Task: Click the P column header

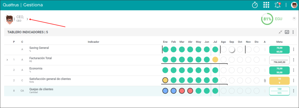Action: 14,42
